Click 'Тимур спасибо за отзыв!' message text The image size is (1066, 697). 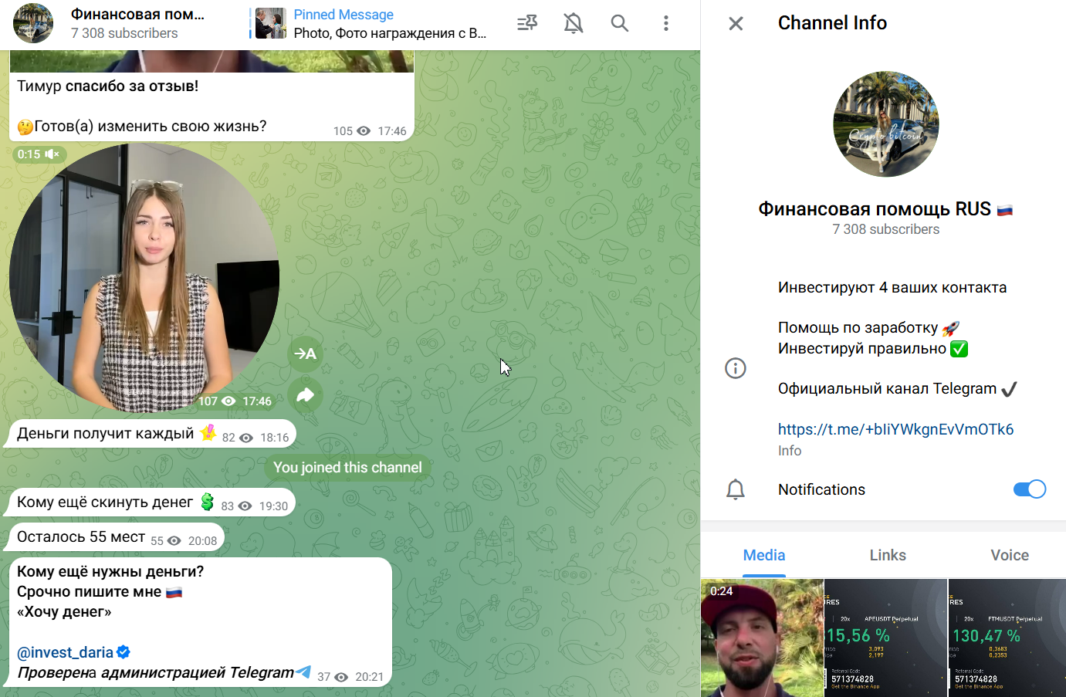pyautogui.click(x=107, y=86)
